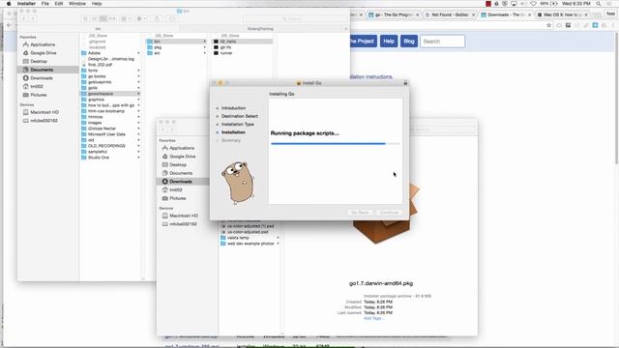Select Macintosh HD in the back Finder sidebar

point(44,112)
